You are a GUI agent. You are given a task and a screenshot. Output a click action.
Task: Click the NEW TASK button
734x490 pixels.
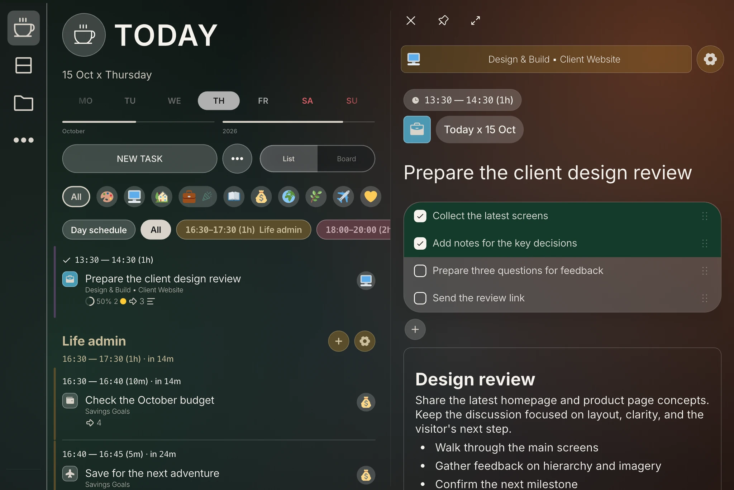tap(140, 159)
